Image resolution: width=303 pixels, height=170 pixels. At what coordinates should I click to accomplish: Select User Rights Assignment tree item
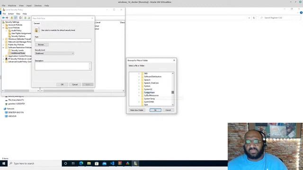coord(21,34)
